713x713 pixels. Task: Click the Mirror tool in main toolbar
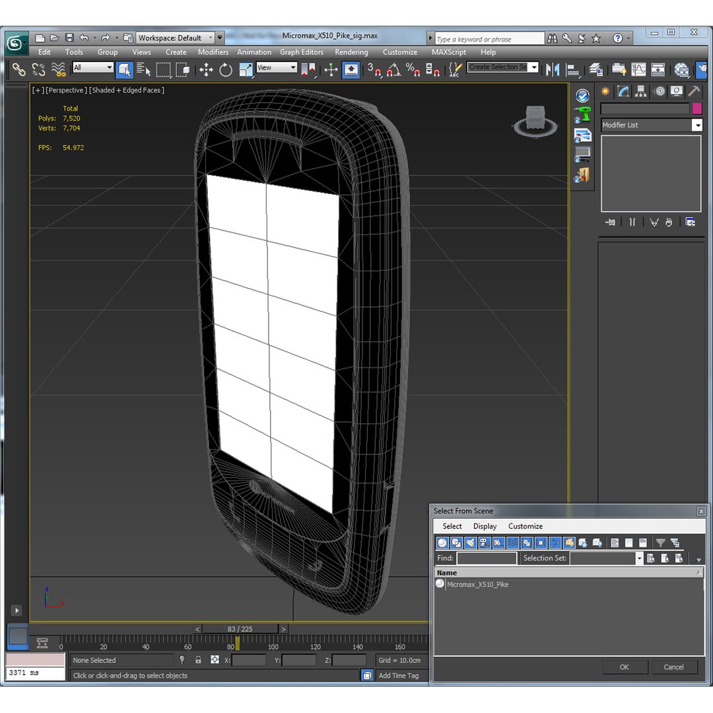click(553, 69)
